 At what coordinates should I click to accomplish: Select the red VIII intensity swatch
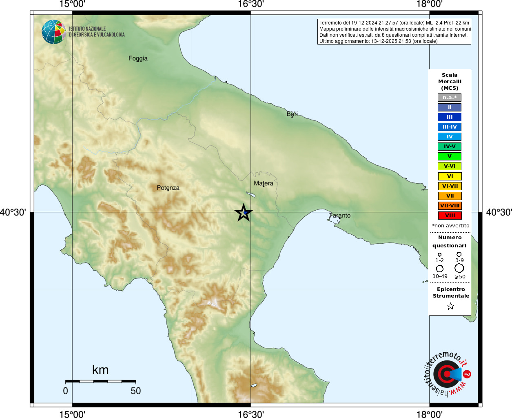[450, 216]
